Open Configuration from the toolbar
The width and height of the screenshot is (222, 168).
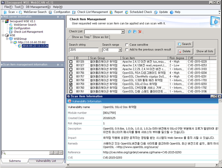pyautogui.click(x=60, y=12)
